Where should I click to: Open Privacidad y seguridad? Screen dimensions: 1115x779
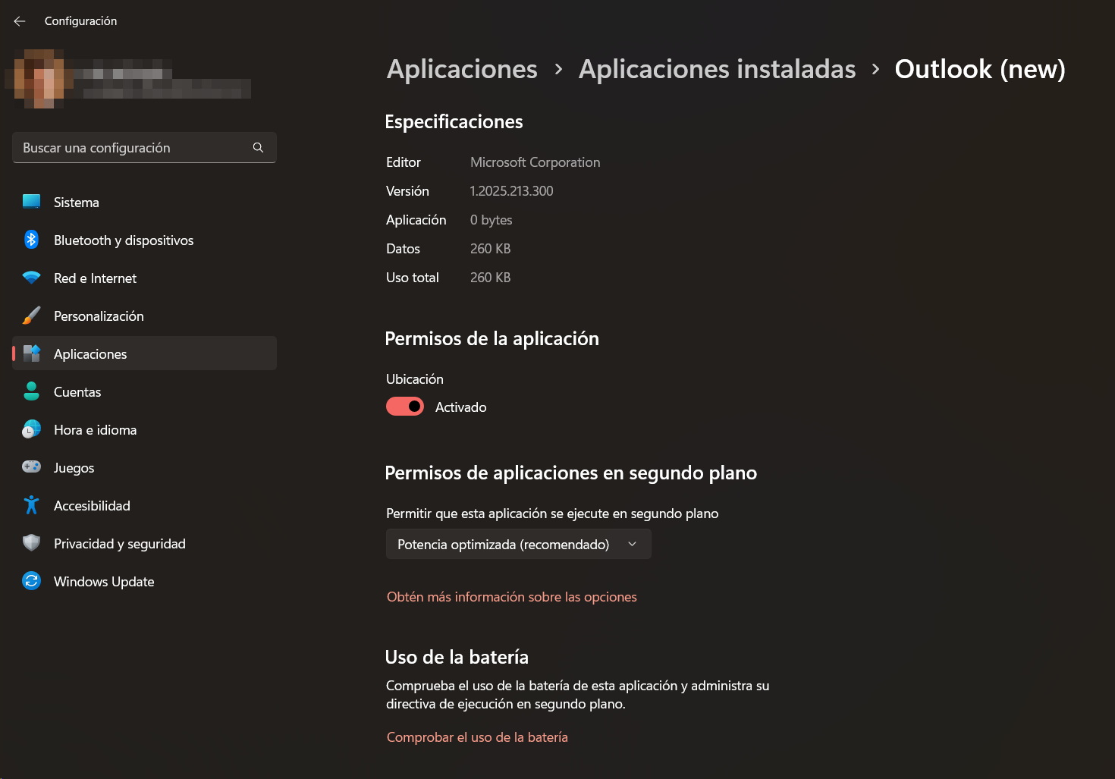144,543
